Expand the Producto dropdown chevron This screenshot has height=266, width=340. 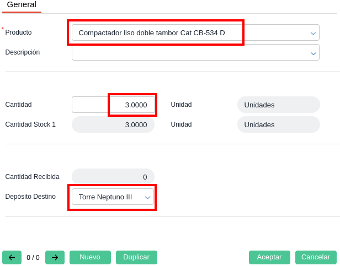[313, 33]
